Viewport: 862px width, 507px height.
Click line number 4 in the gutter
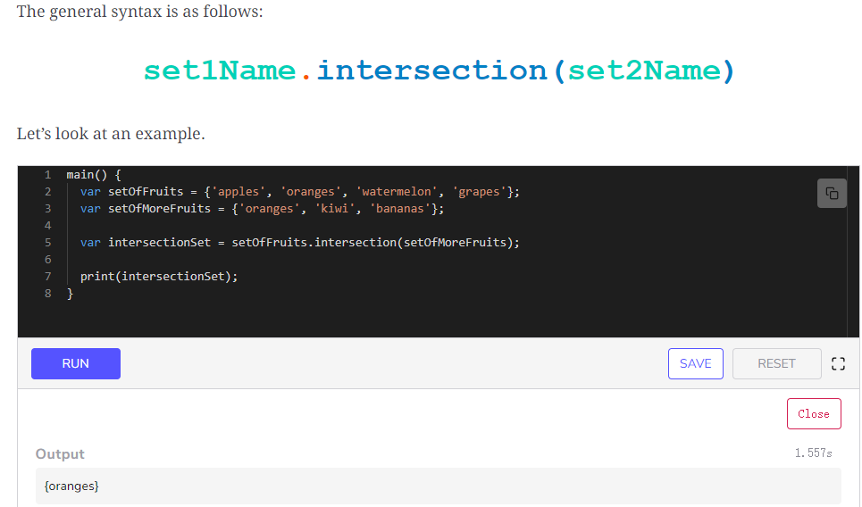point(47,226)
